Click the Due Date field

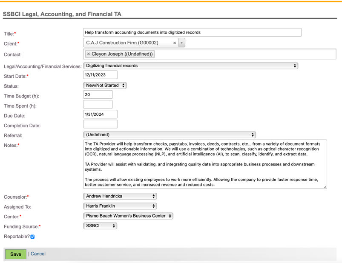tap(100, 114)
